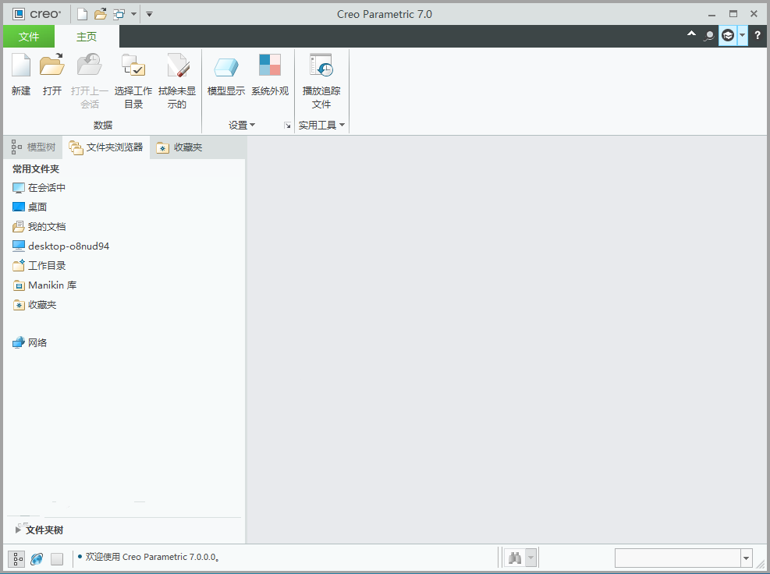Select 网络 network entry
770x574 pixels.
click(x=30, y=342)
